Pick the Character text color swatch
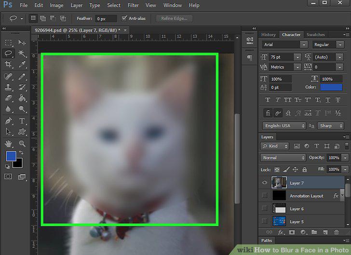351x255 pixels. click(x=331, y=87)
